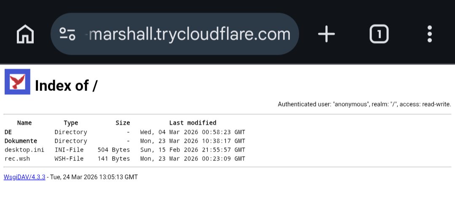
Task: Click the WsgiDAV red bird logo
Action: point(17,81)
